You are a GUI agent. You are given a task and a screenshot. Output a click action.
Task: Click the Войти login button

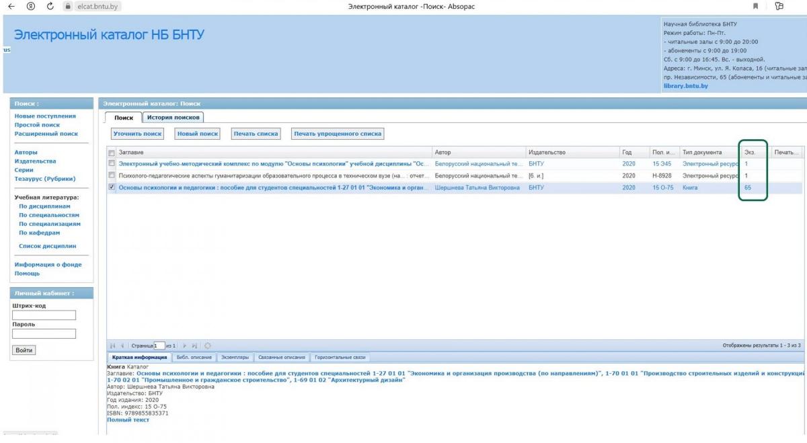click(x=24, y=350)
